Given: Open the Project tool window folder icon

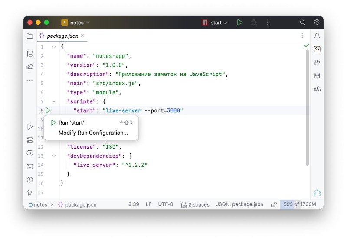Looking at the screenshot, I should click(30, 36).
